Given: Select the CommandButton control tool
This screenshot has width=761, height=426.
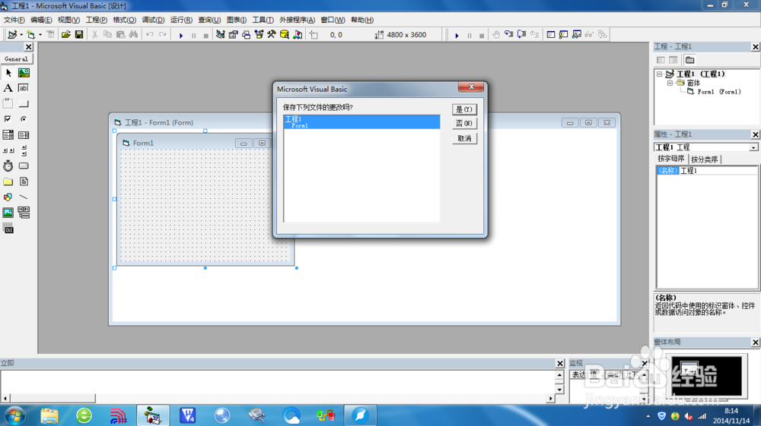Looking at the screenshot, I should tap(24, 103).
